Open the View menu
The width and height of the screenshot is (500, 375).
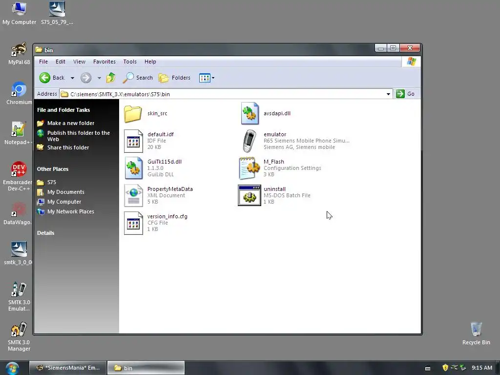tap(79, 62)
